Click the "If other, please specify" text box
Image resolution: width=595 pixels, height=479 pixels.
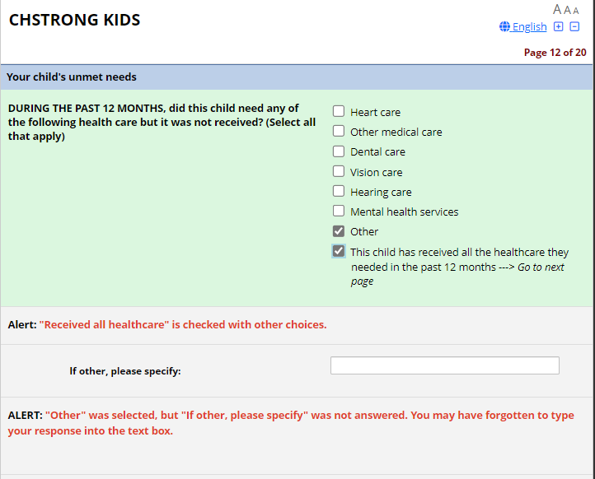tap(444, 365)
